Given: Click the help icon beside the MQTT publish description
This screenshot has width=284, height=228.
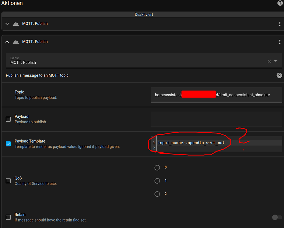Looking at the screenshot, I should pos(279,75).
